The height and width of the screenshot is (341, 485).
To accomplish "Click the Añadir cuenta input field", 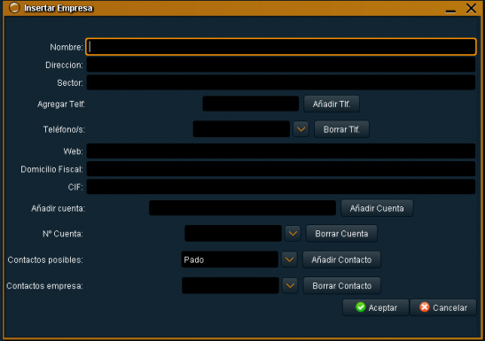I will click(242, 208).
